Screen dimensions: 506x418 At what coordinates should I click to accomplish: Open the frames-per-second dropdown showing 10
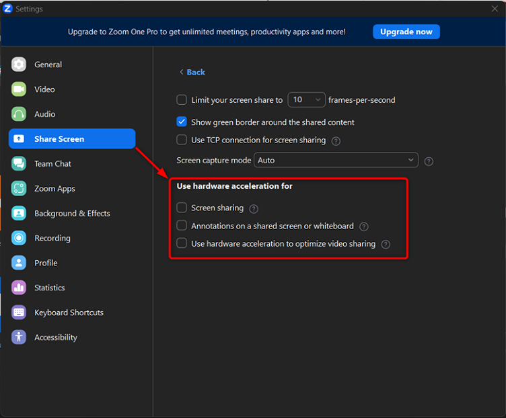pyautogui.click(x=307, y=99)
